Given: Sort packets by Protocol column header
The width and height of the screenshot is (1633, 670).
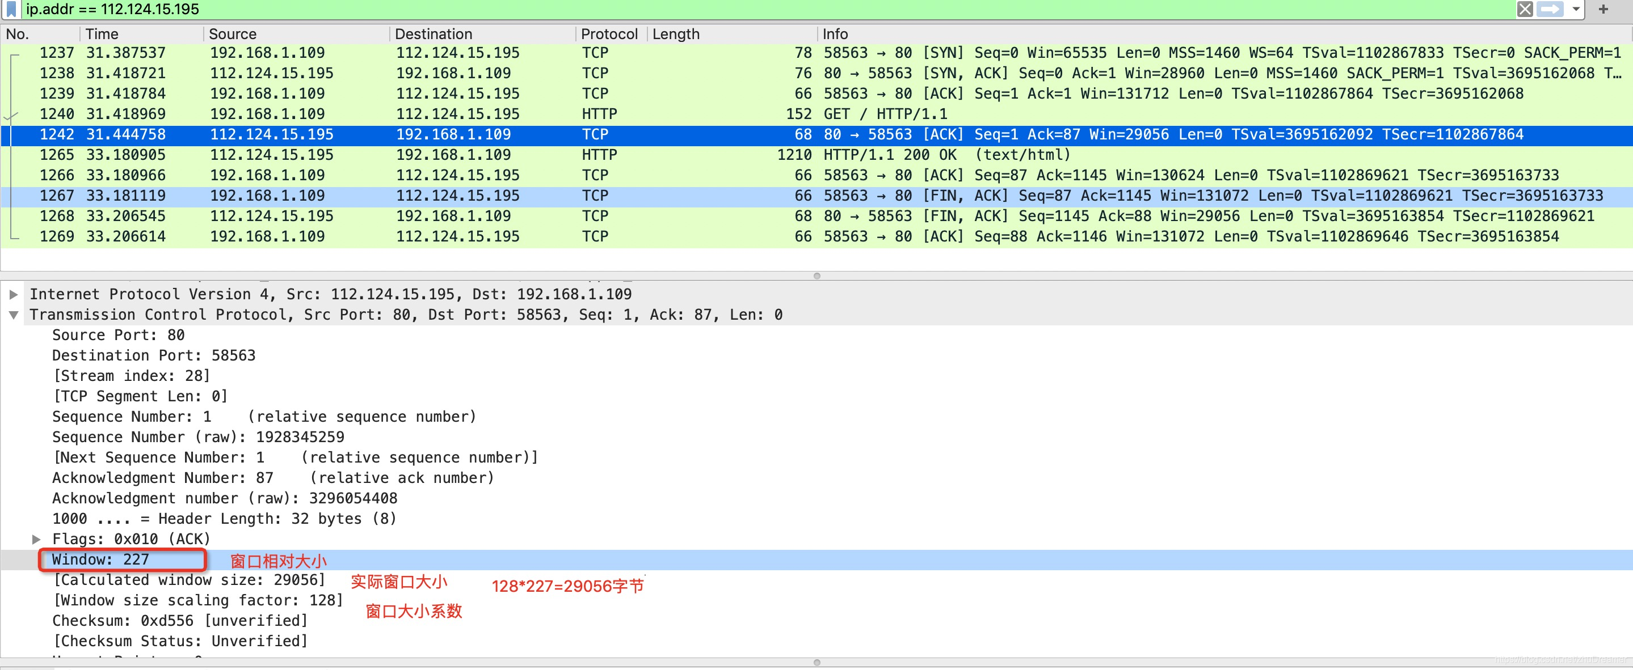Looking at the screenshot, I should pos(611,33).
